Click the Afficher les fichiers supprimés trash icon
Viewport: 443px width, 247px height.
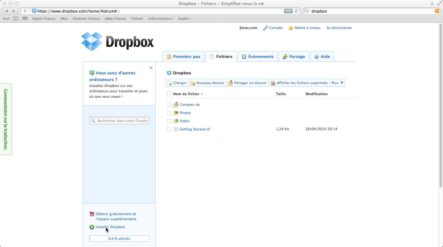click(x=273, y=83)
